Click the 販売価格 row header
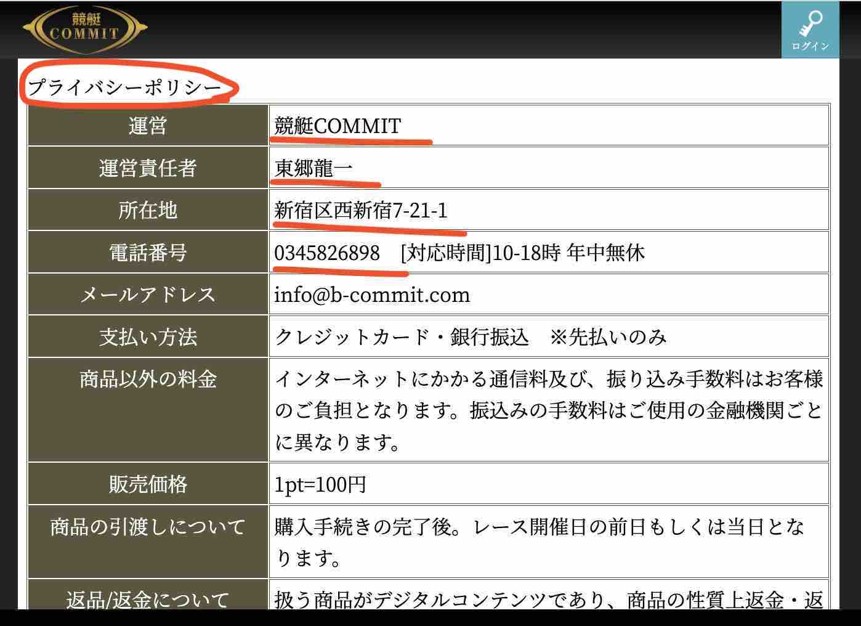Screen dimensions: 861x626 pos(148,484)
